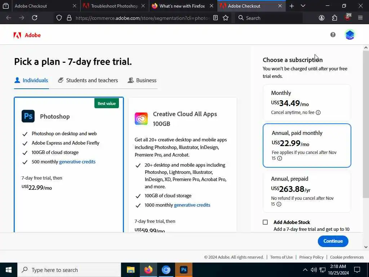
Task: Open generative credits link in All Apps plan
Action: (x=192, y=205)
